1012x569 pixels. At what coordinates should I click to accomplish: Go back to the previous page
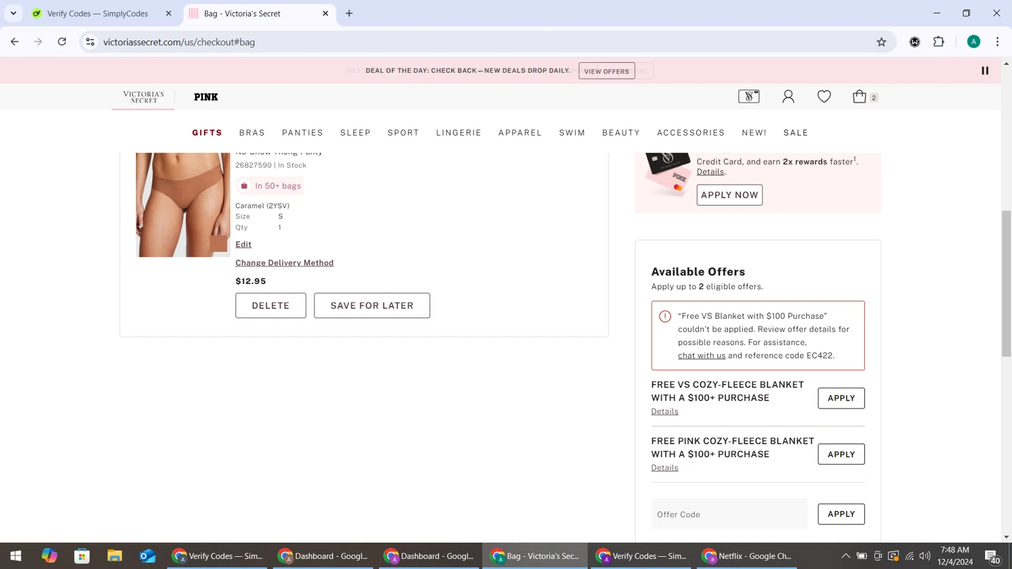[x=15, y=42]
